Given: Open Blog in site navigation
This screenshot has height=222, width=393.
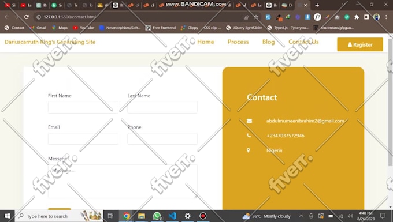Looking at the screenshot, I should point(268,42).
